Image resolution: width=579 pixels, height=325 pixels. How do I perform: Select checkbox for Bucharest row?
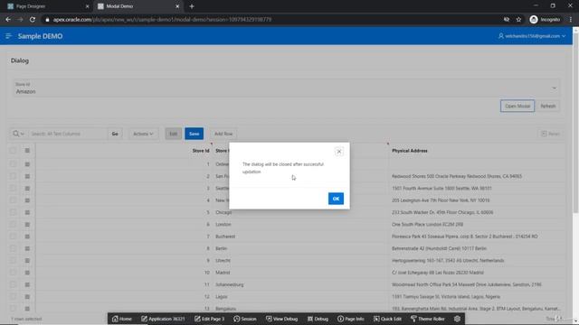click(x=13, y=237)
